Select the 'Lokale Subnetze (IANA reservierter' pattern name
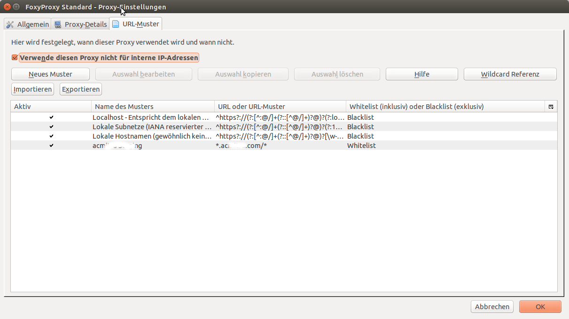 (x=152, y=127)
